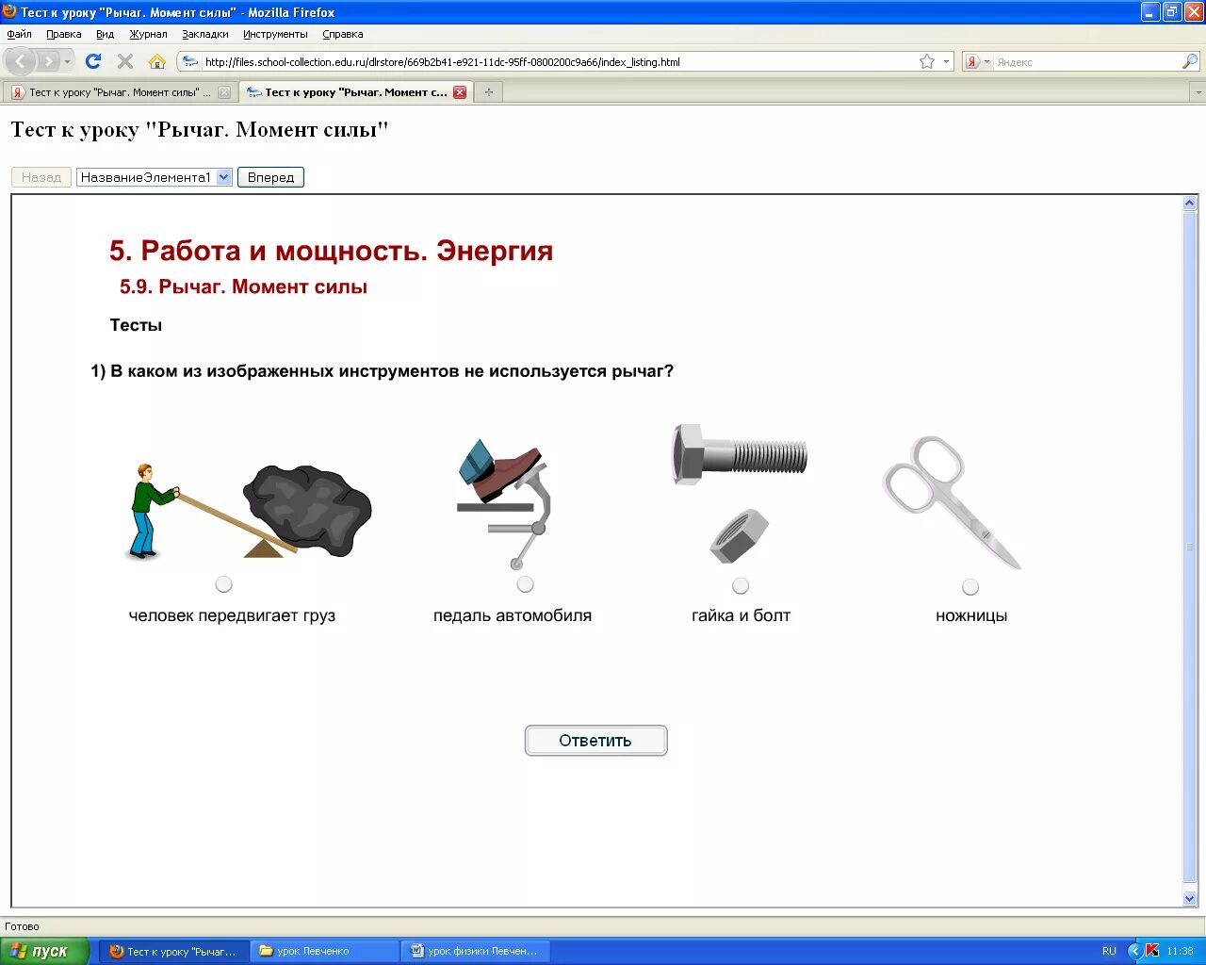Screen dimensions: 1206x965
Task: Click the nut and bolt picture
Action: pos(740,493)
